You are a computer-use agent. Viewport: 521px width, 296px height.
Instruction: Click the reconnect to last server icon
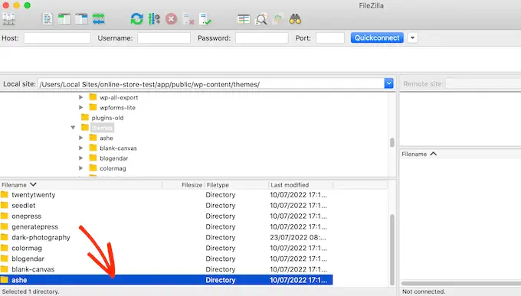(205, 19)
